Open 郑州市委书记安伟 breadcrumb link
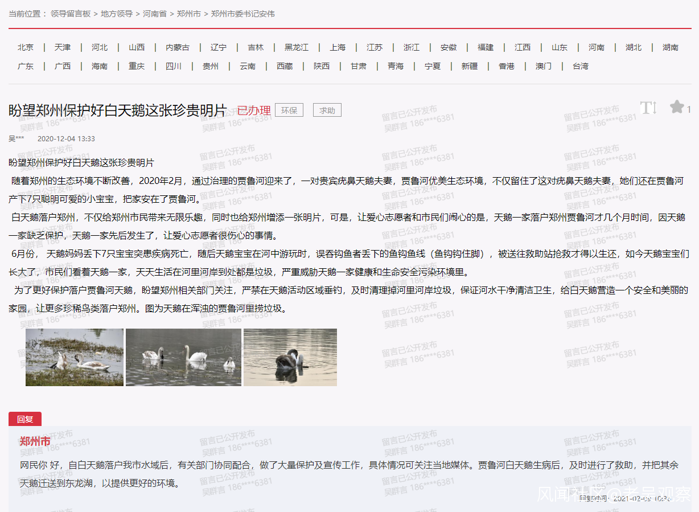 (x=242, y=14)
